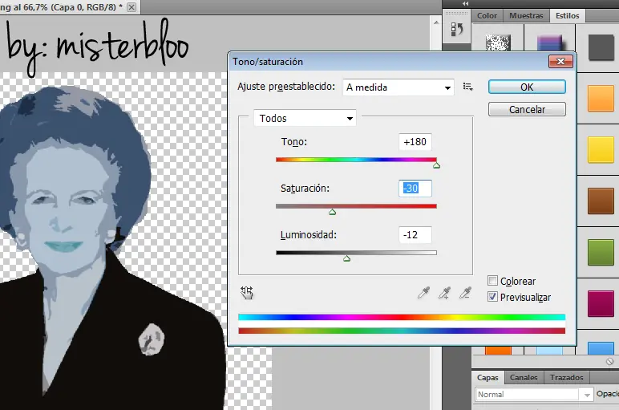Open the Normal blend mode dropdown

pos(534,394)
